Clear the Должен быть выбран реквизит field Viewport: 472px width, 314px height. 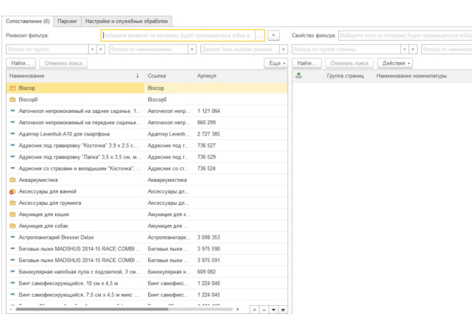[283, 49]
